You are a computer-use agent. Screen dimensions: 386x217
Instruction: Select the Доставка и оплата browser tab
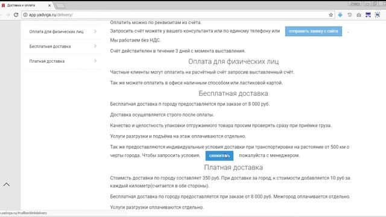[x=26, y=5]
